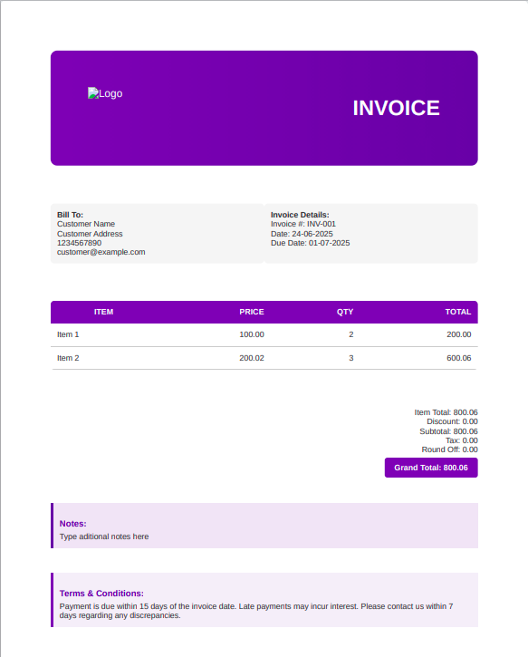Click the broken Logo image icon
528x657 pixels.
93,93
